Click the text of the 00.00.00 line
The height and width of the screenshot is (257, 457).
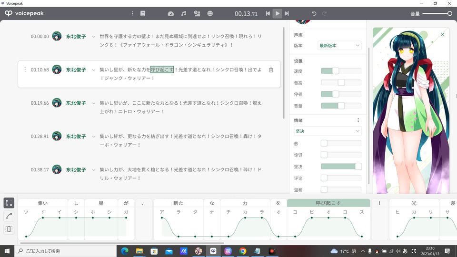pyautogui.click(x=180, y=41)
